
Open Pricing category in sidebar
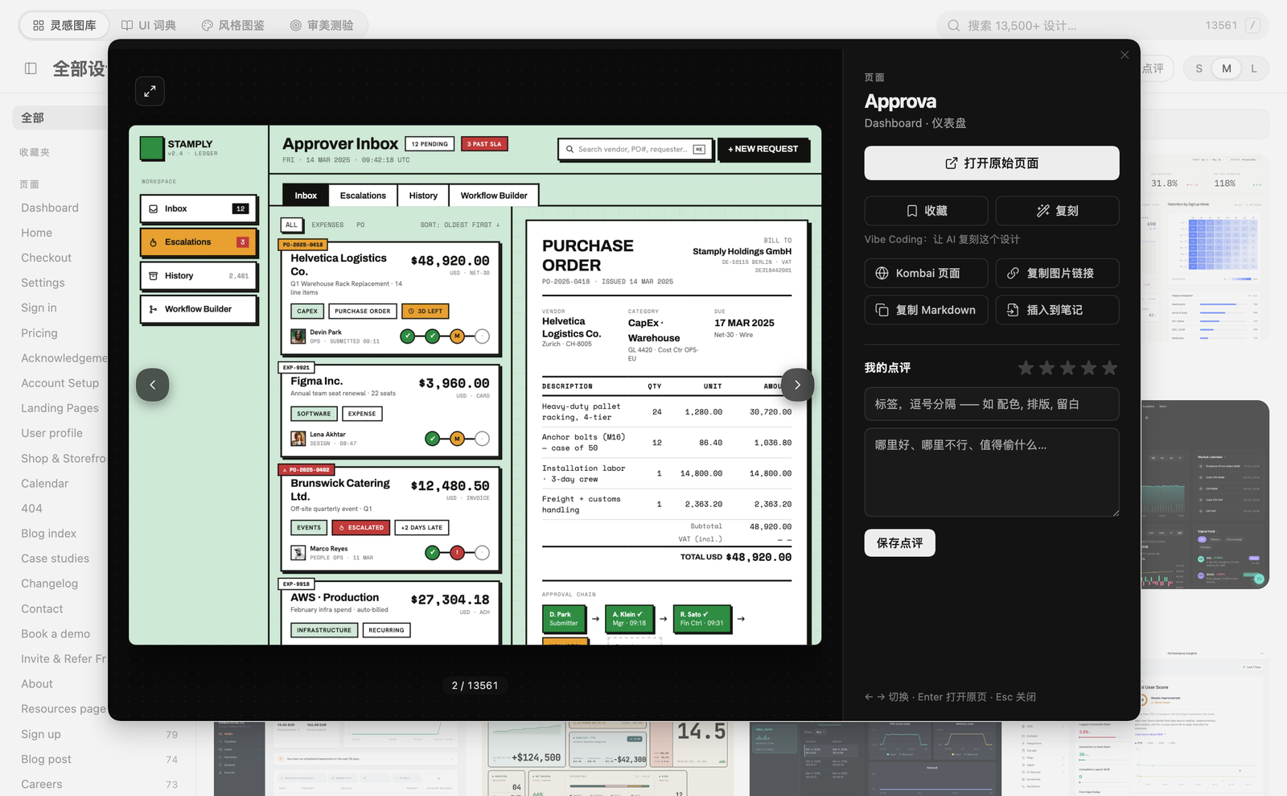coord(39,333)
